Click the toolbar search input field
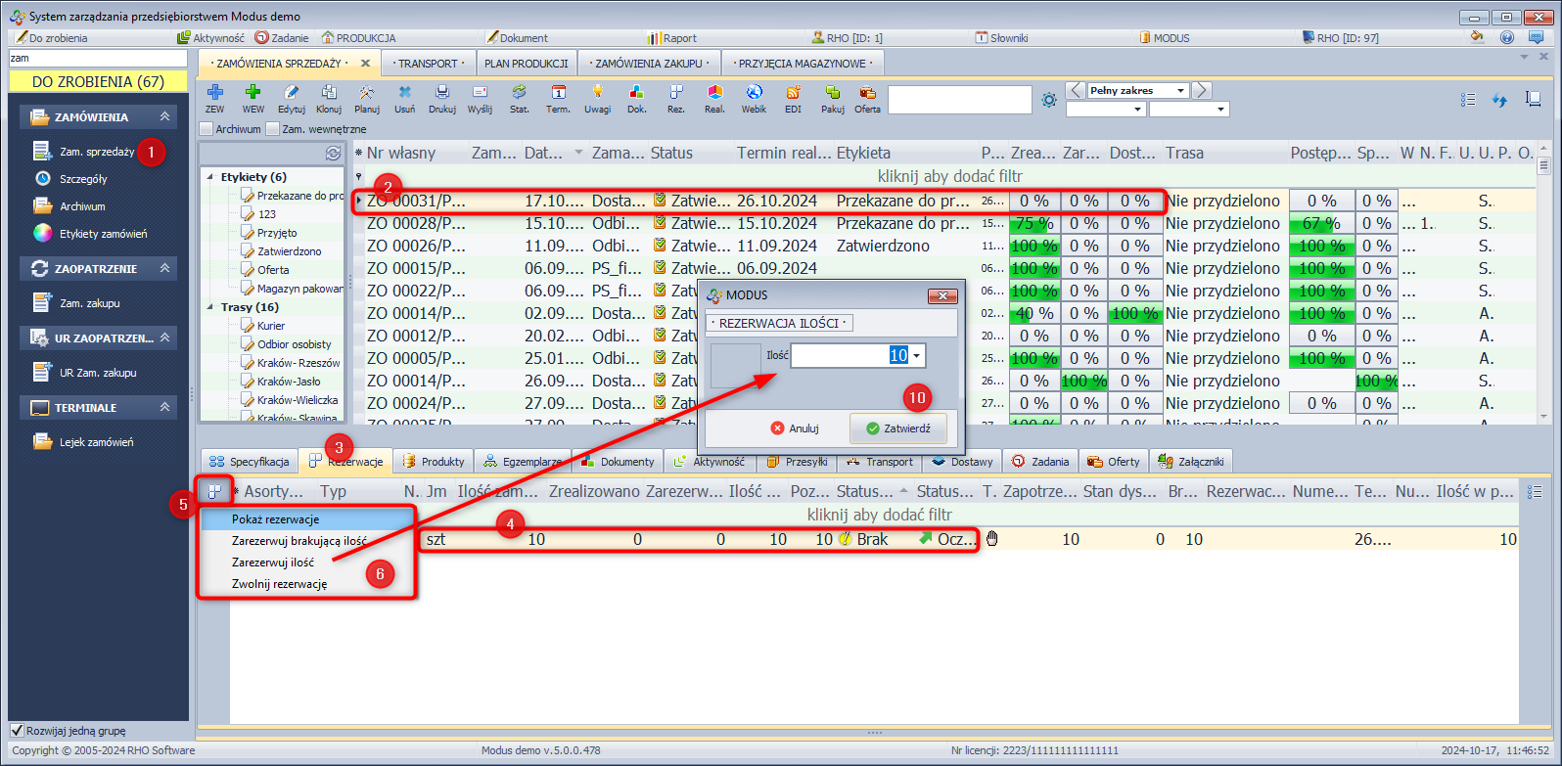The width and height of the screenshot is (1562, 766). click(959, 100)
